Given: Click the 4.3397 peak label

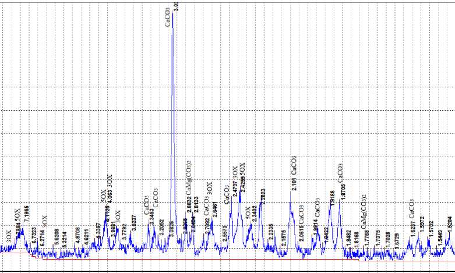Looking at the screenshot, I should click(98, 231).
